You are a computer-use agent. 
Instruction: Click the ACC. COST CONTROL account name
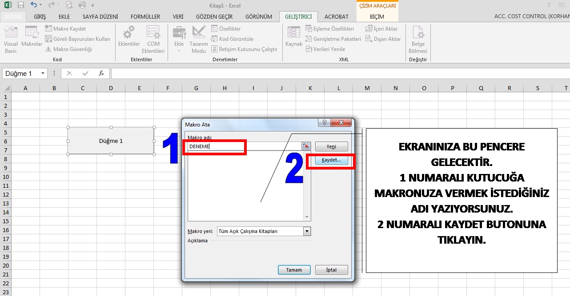(532, 16)
